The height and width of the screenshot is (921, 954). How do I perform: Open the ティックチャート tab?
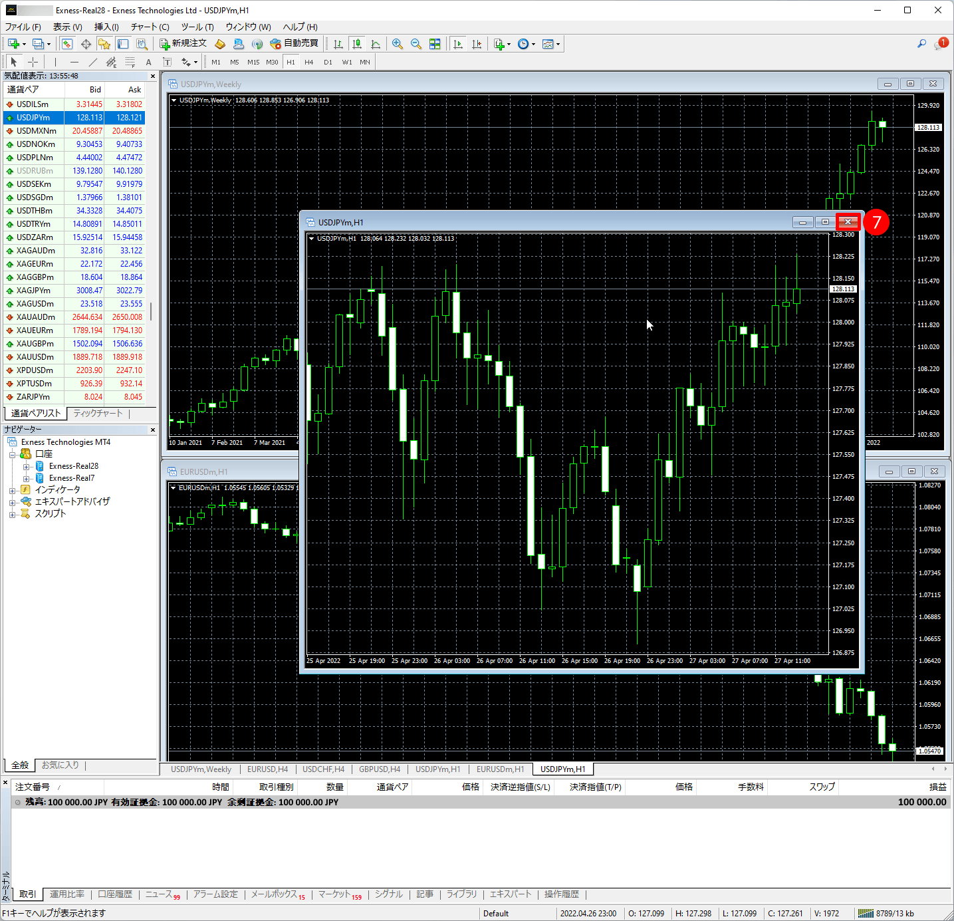98,414
